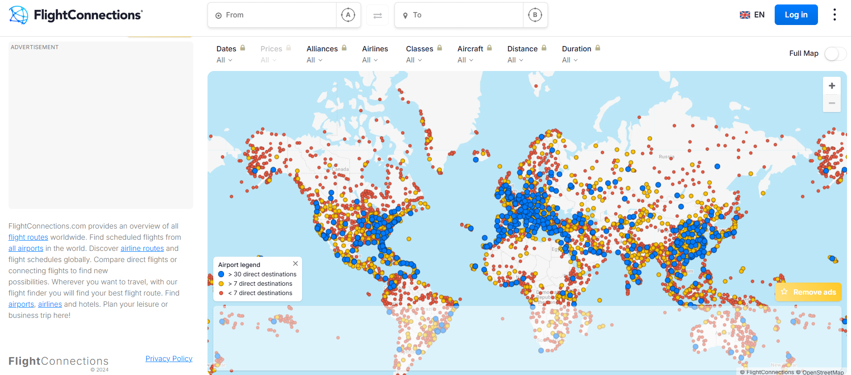Select the Prices filter label
851x375 pixels.
click(271, 49)
